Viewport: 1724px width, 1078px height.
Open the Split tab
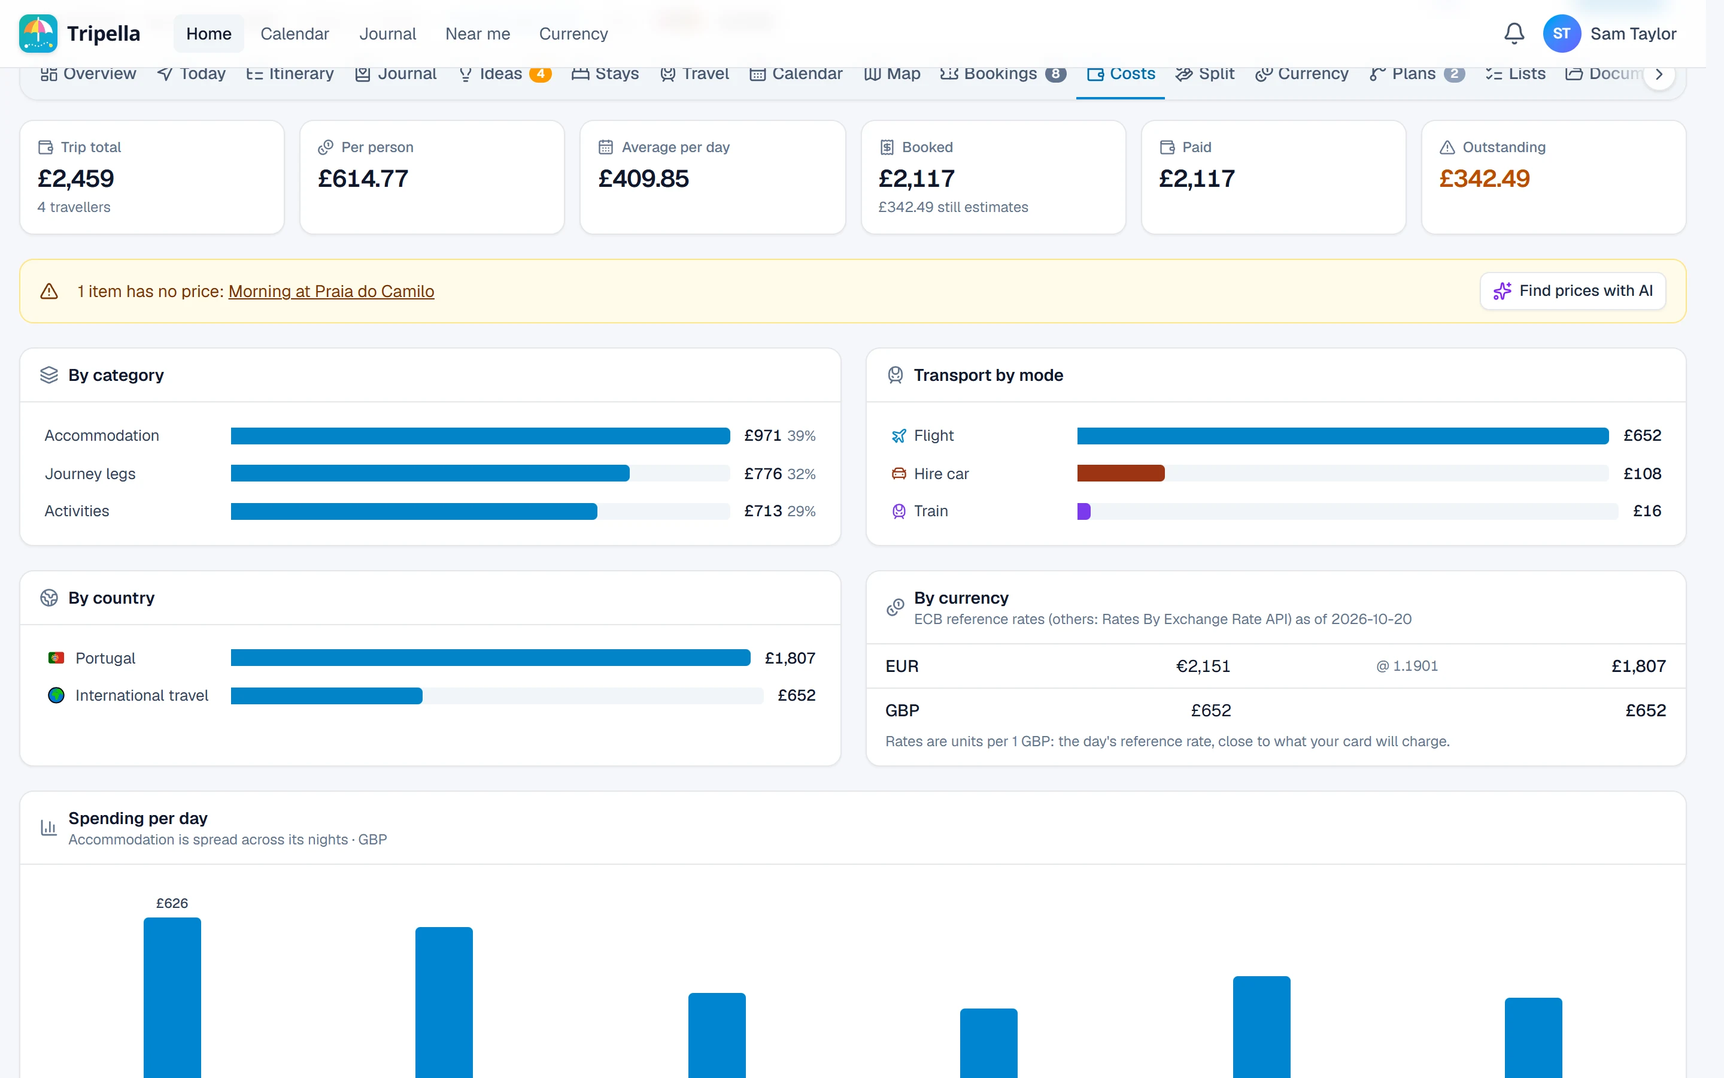[1204, 74]
